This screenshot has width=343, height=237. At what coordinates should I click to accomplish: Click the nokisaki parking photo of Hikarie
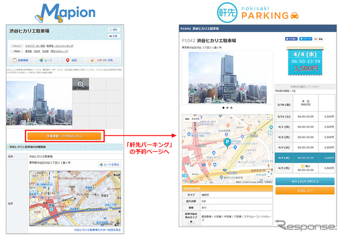[x=227, y=78]
